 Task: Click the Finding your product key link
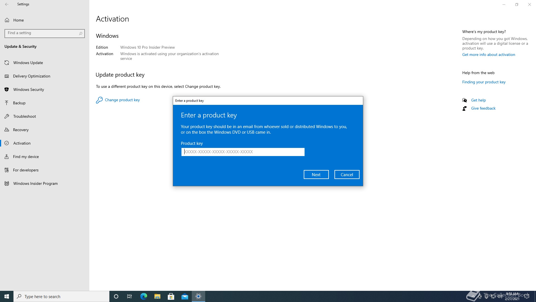pos(484,82)
